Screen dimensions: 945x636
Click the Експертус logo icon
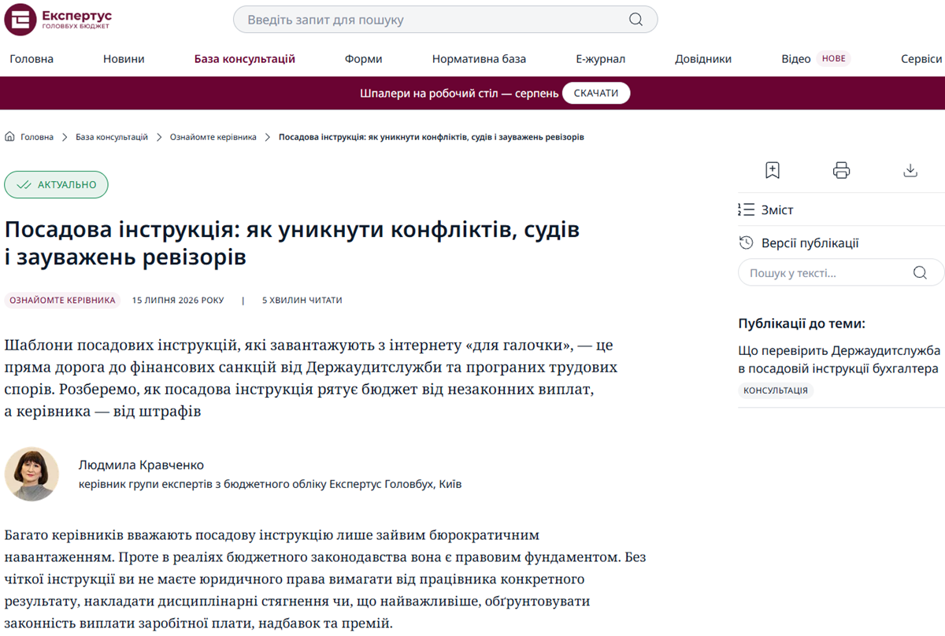tap(20, 20)
